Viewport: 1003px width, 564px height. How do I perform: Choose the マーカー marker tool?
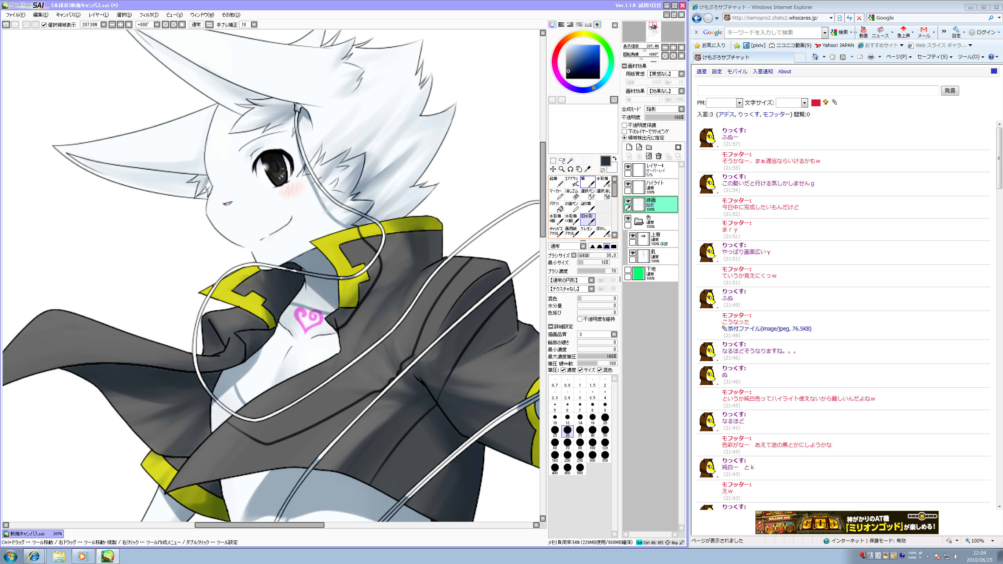pyautogui.click(x=556, y=194)
